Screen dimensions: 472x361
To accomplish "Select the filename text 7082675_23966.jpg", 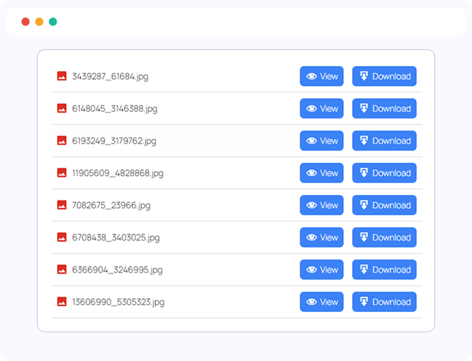I will pos(111,206).
